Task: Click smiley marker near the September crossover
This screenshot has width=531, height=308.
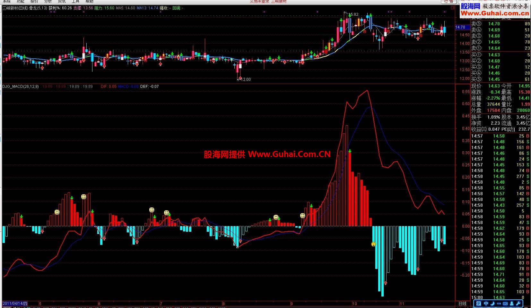Action: click(302, 216)
